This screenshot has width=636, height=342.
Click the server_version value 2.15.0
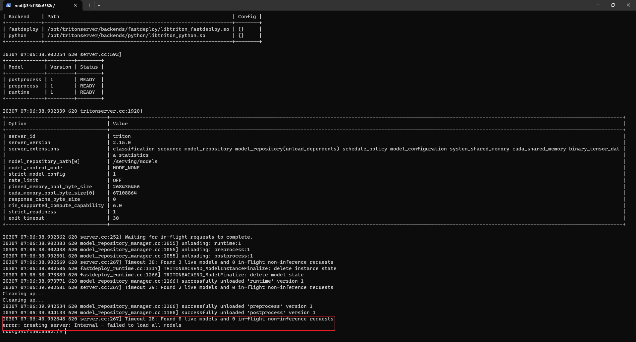(122, 142)
